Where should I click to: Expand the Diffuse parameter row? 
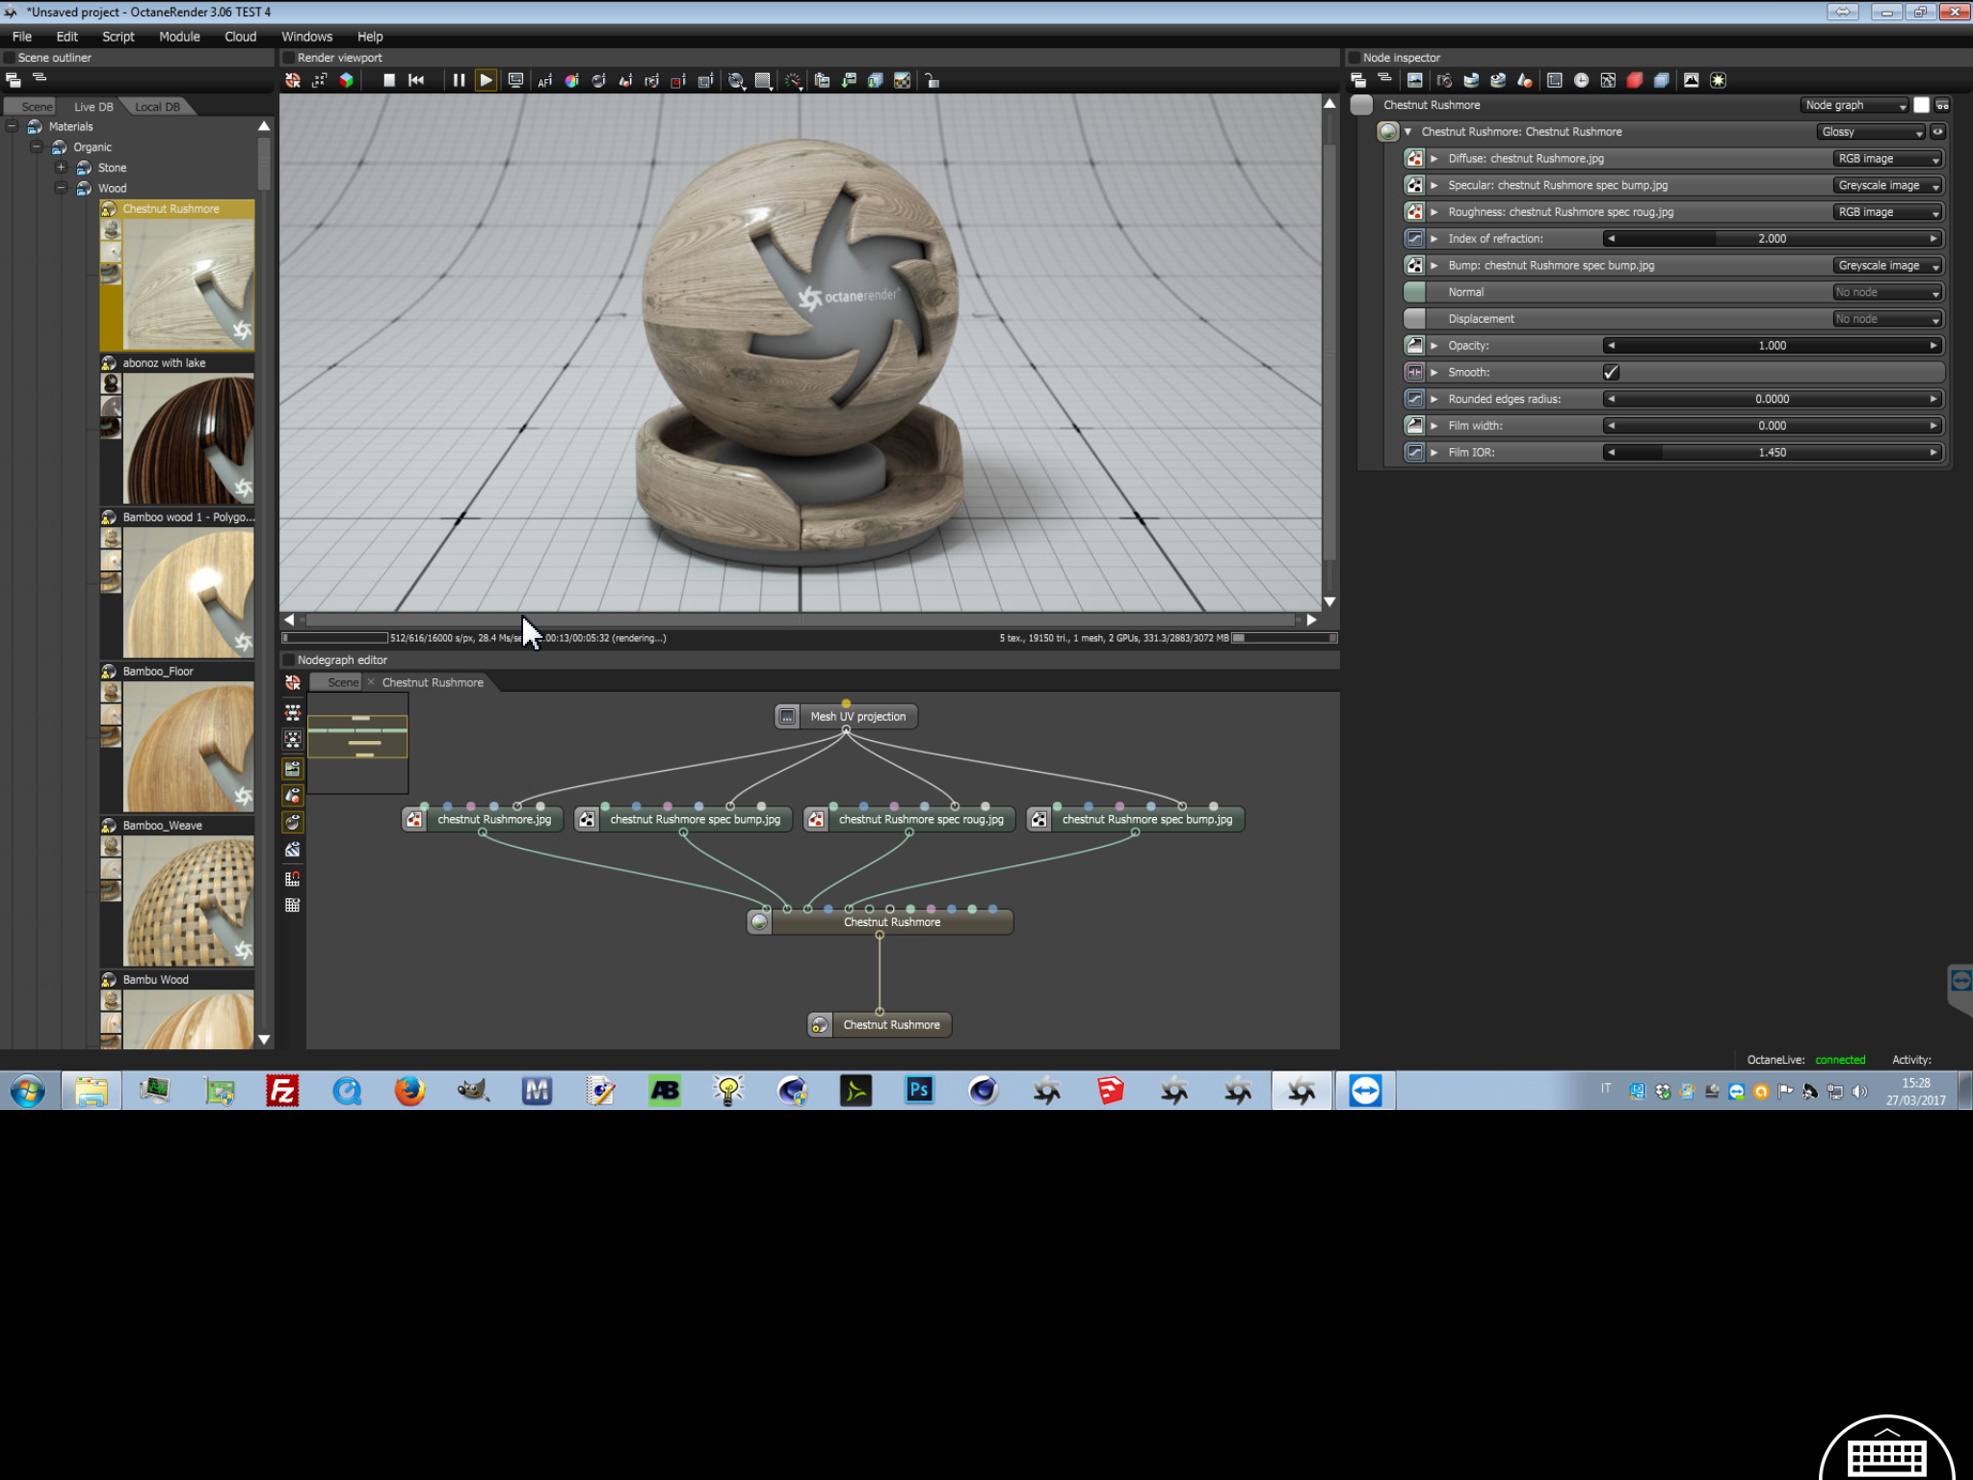coord(1434,159)
